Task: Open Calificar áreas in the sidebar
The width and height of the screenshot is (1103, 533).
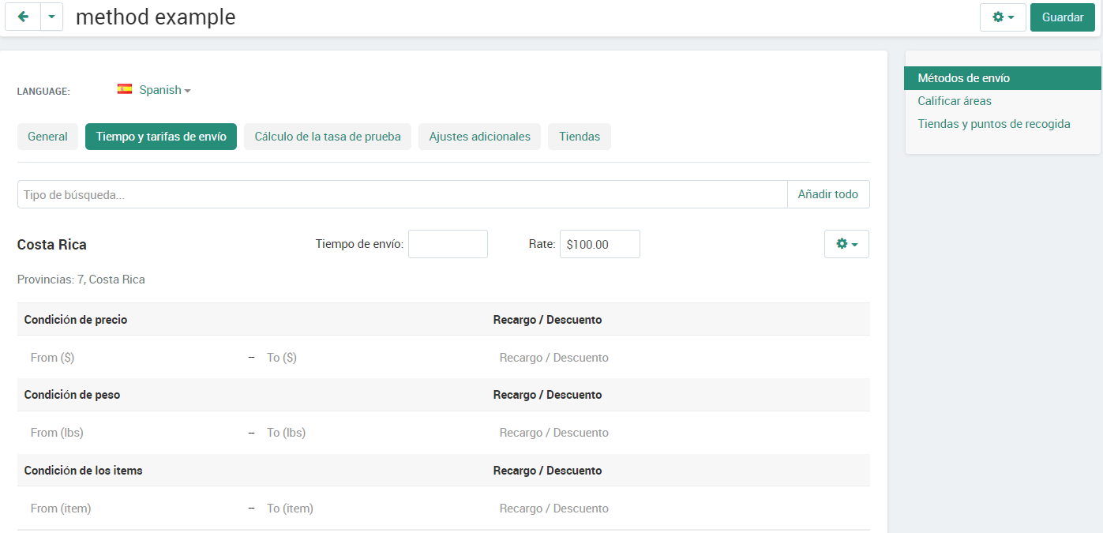Action: 954,101
